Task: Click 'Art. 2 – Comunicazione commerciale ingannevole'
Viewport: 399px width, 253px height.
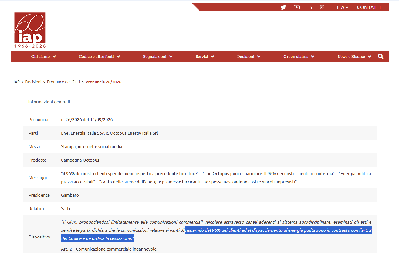Action: pos(109,249)
